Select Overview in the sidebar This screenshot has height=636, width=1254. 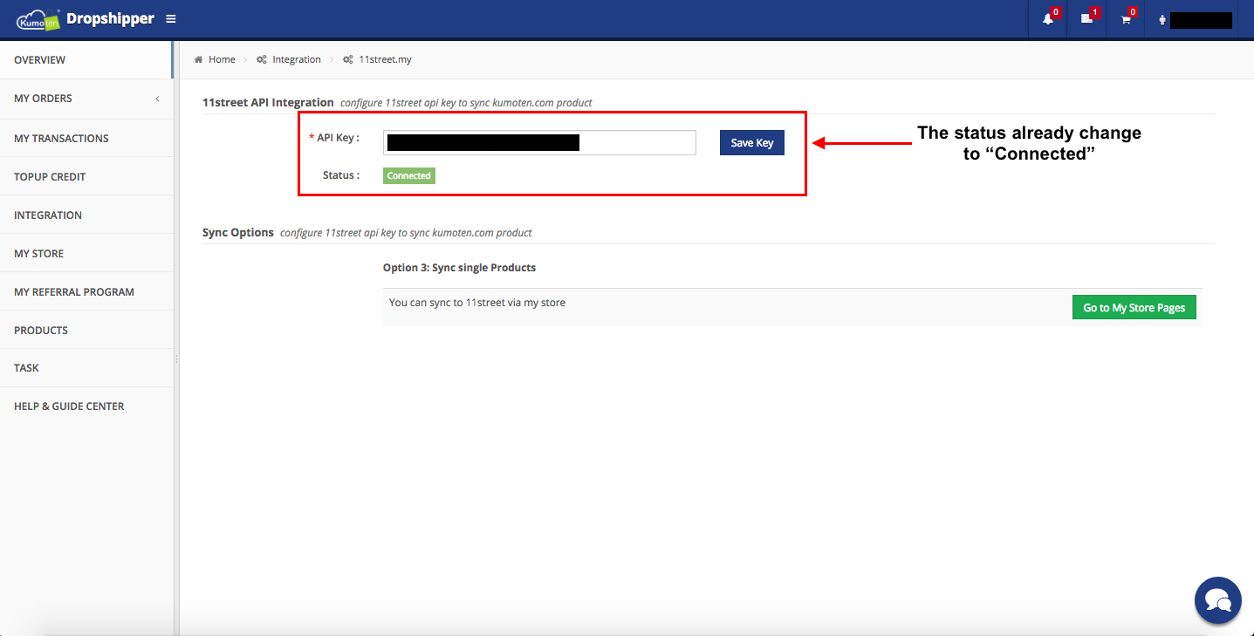(x=86, y=60)
